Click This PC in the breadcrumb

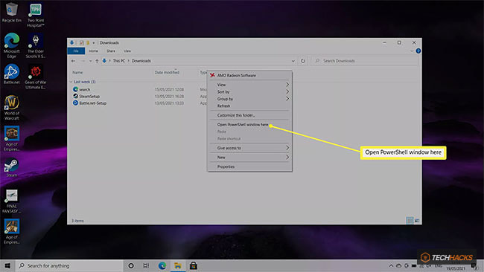point(119,61)
